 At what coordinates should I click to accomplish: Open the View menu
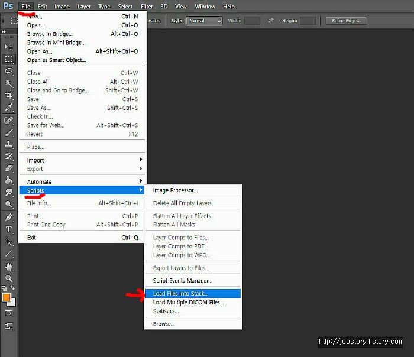tap(181, 7)
